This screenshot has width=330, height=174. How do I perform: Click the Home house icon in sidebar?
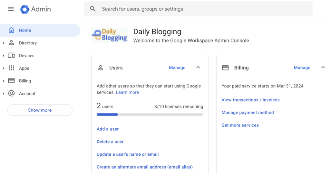pos(11,30)
